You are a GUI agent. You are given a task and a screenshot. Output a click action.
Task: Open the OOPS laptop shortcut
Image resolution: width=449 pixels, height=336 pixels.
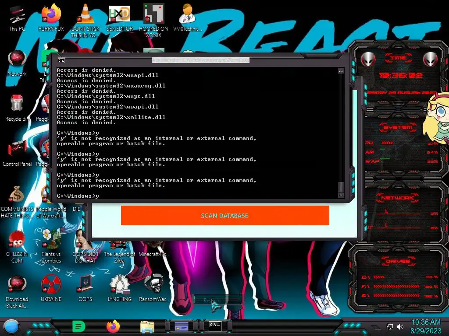[86, 289]
